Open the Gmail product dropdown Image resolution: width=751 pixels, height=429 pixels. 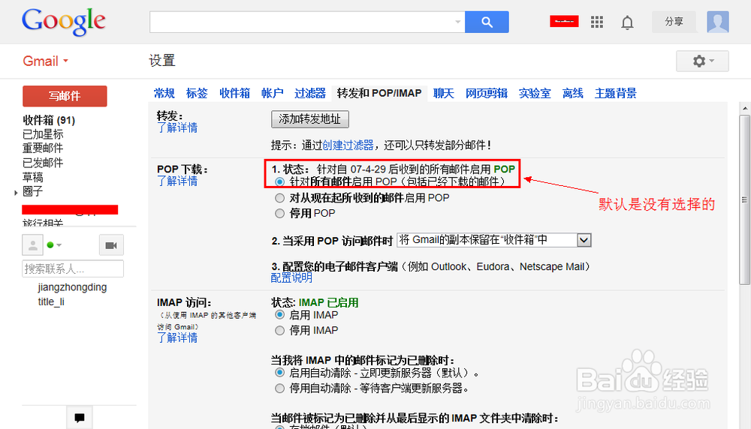point(46,61)
